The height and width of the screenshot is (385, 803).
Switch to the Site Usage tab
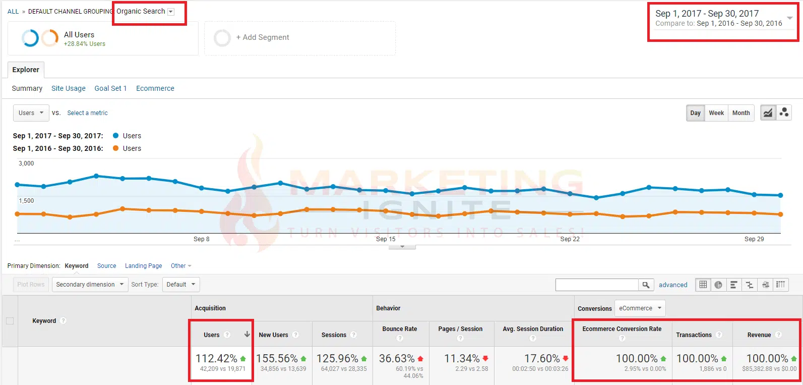pyautogui.click(x=69, y=88)
